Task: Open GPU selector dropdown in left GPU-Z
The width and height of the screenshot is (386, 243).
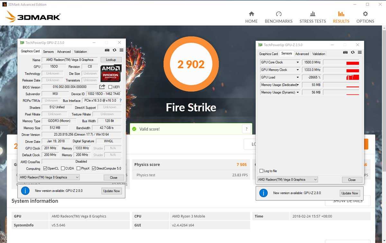Action: tap(49, 177)
